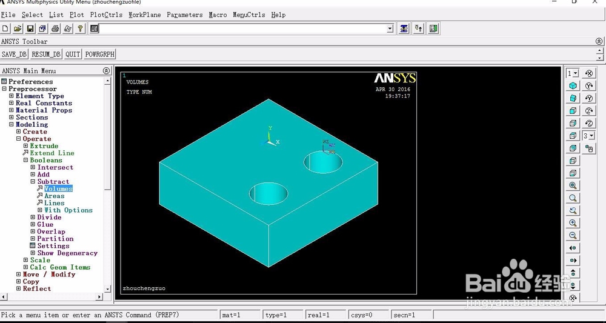Zoom out of the model

tap(573, 235)
